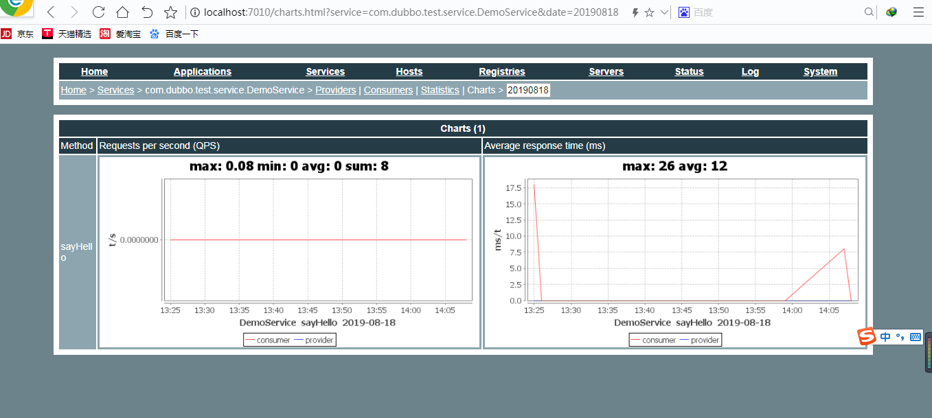The height and width of the screenshot is (418, 932).
Task: Open the Status menu item
Action: tap(690, 71)
